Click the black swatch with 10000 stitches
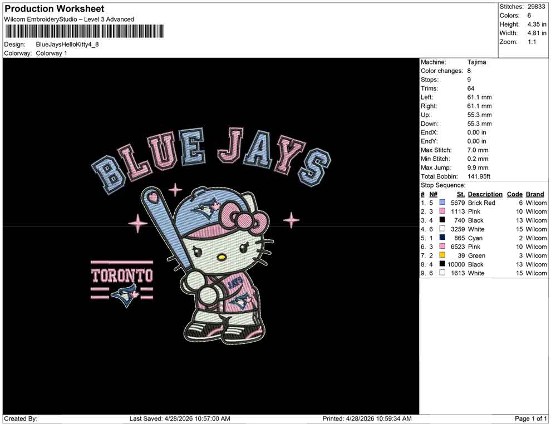551x424 pixels. tap(442, 264)
